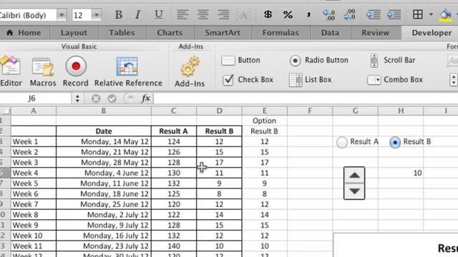Click the Name Box showing J6
The image size is (458, 257).
36,99
